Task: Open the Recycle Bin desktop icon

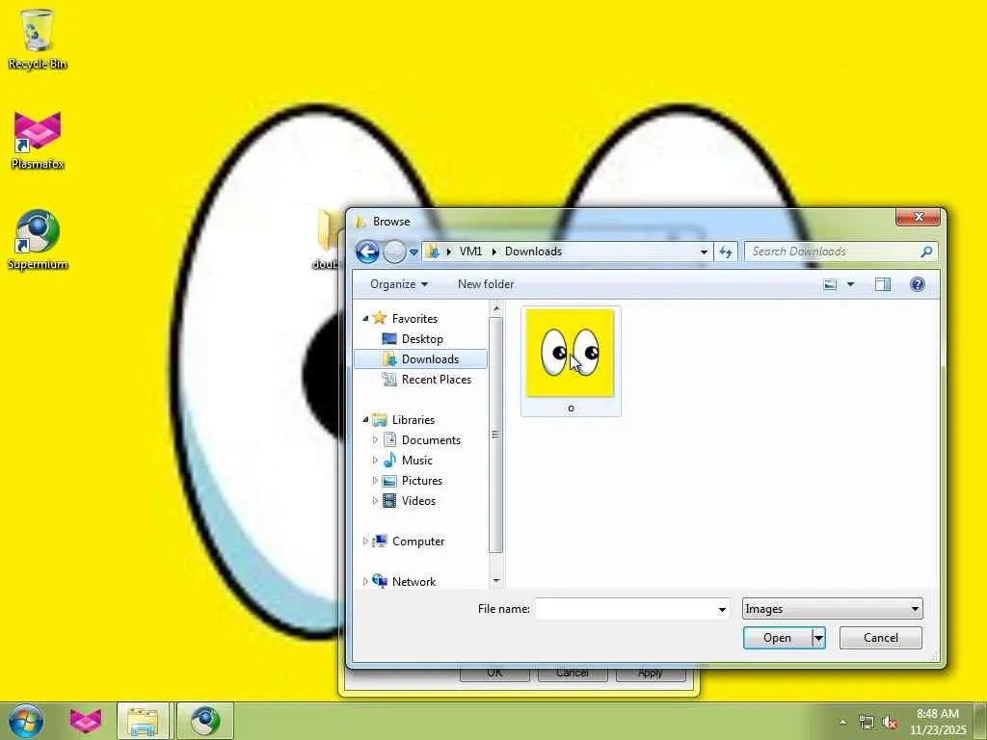Action: click(38, 39)
